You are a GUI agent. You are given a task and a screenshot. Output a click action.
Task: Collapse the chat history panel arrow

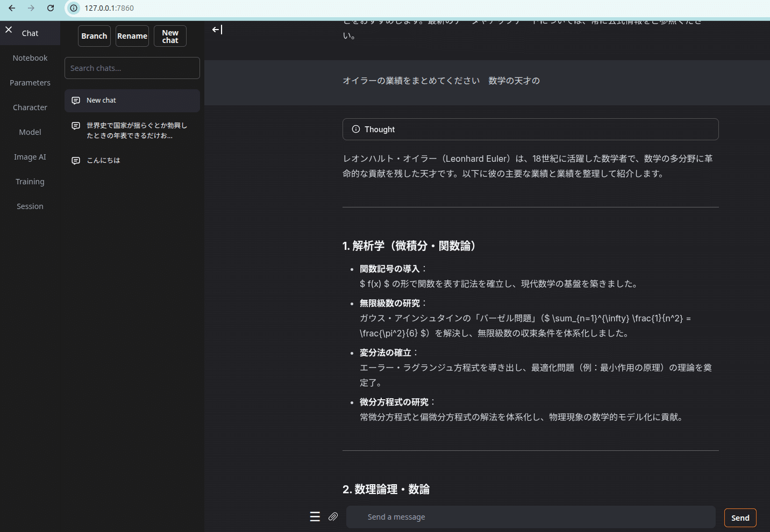[217, 30]
